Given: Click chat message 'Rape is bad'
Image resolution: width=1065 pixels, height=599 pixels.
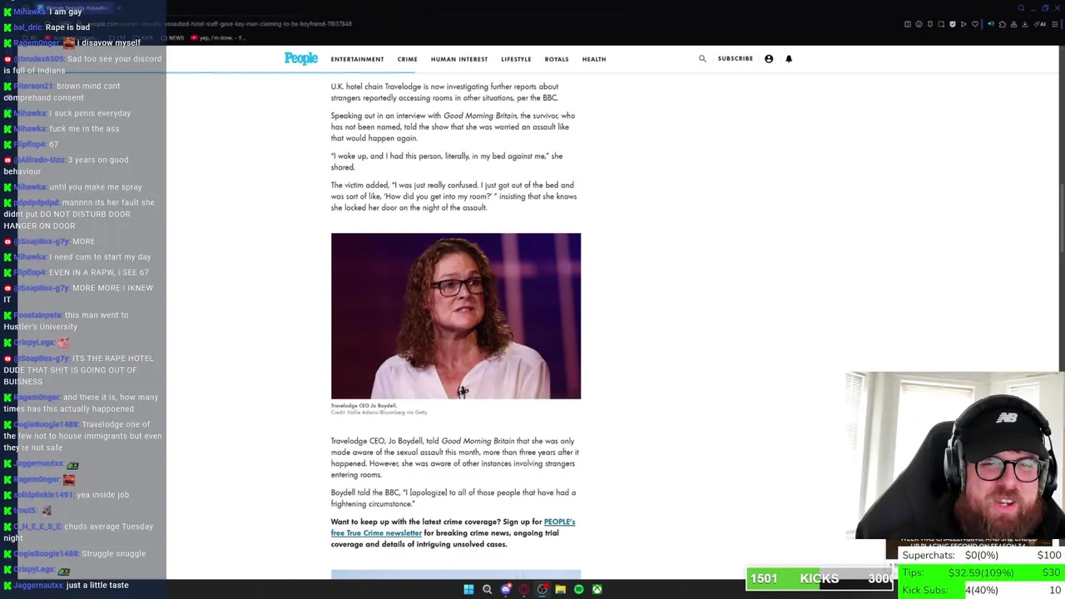Looking at the screenshot, I should click(67, 27).
